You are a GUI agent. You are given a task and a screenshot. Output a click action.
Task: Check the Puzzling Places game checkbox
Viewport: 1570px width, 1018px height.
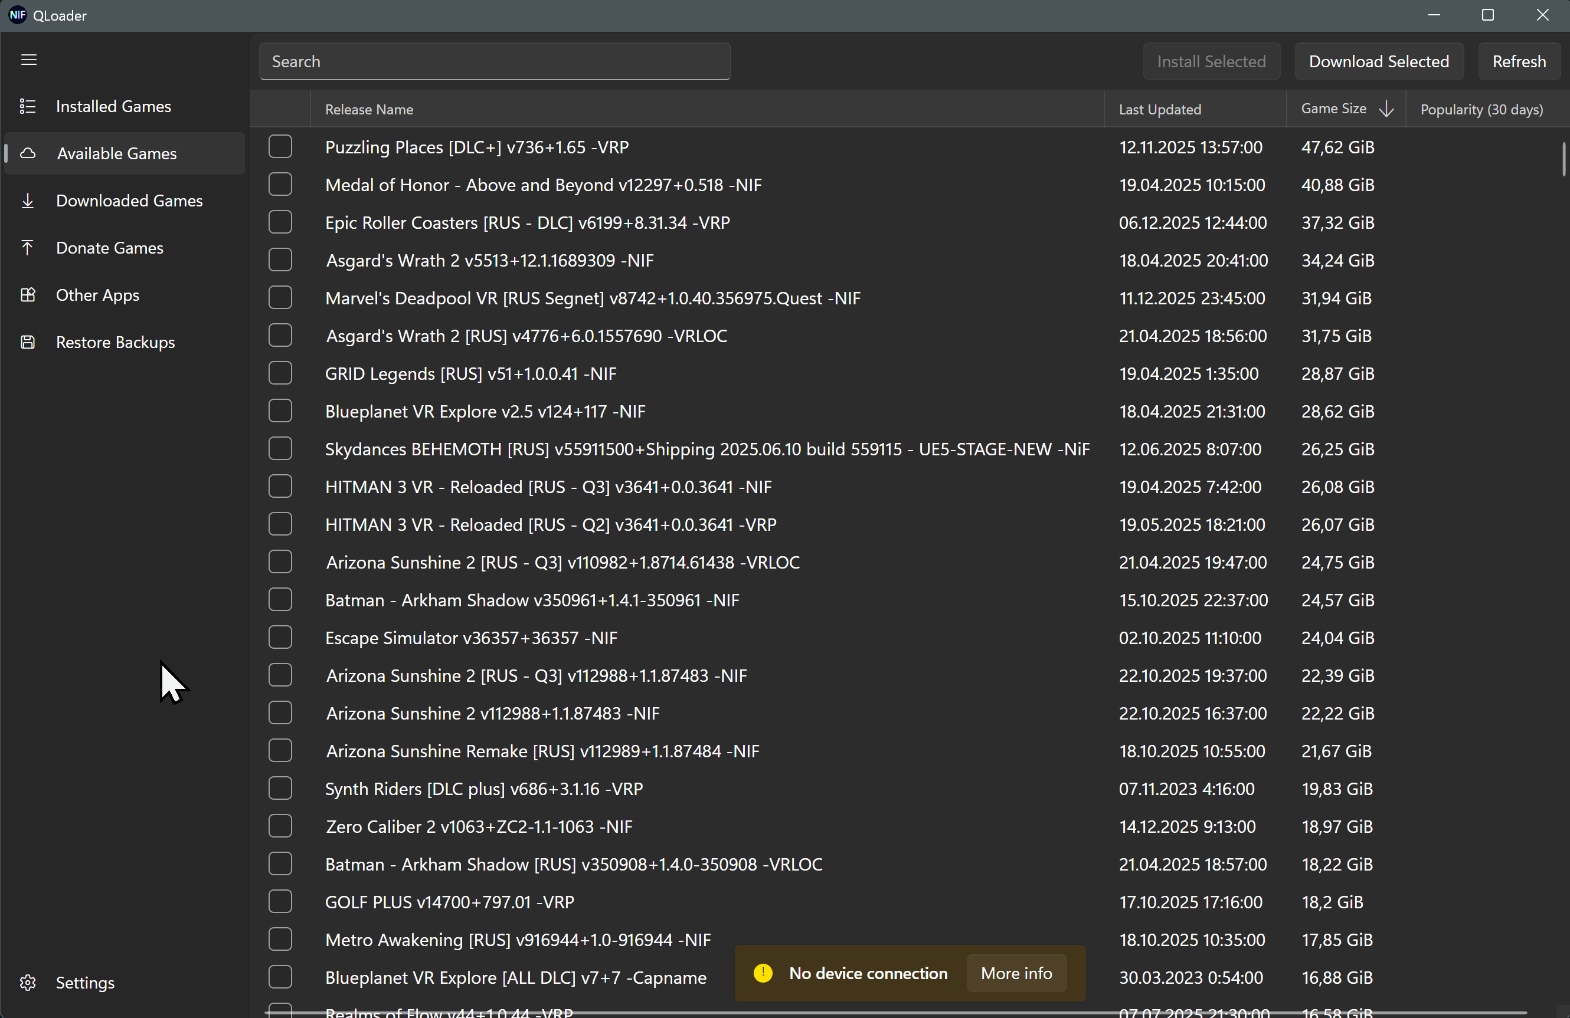pyautogui.click(x=280, y=146)
